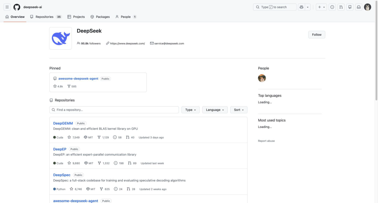Follow the DeepSeek organization

pos(317,34)
